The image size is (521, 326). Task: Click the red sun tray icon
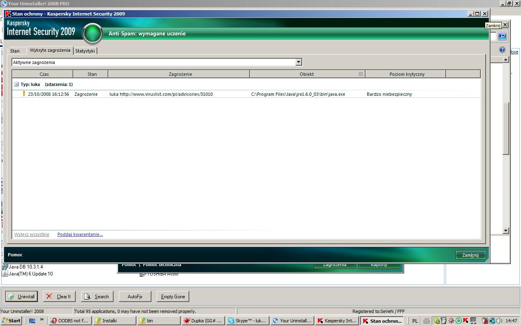coord(451,321)
